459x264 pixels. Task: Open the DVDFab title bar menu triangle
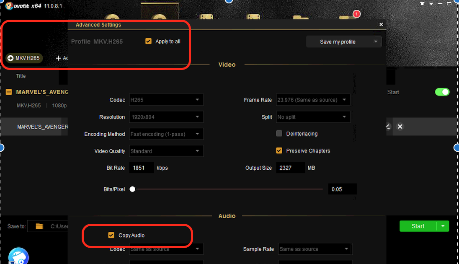point(431,3)
